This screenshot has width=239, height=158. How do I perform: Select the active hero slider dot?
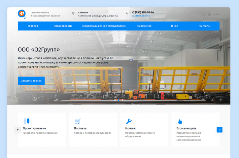pos(118,100)
